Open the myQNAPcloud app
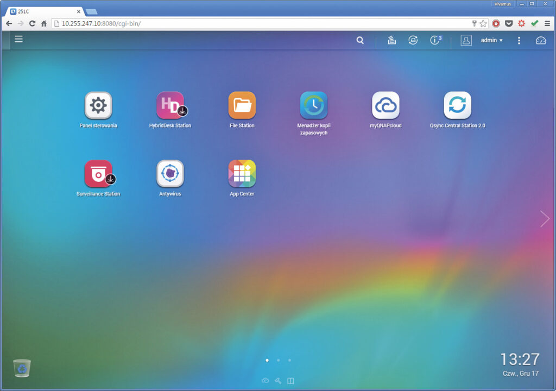Viewport: 556px width, 391px height. click(386, 105)
